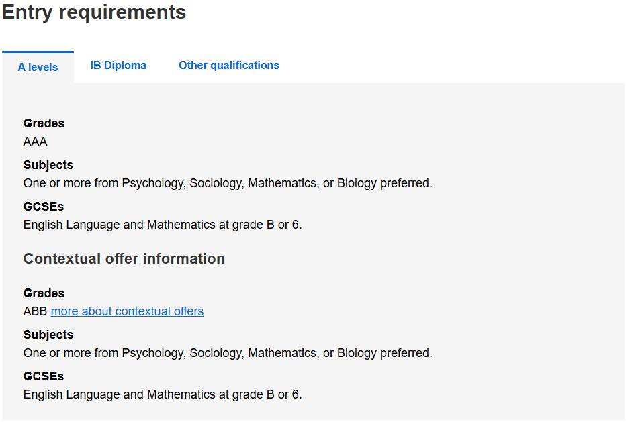Screen dimensions: 626x422
Task: Click the Entry requirements heading
Action: pos(94,12)
